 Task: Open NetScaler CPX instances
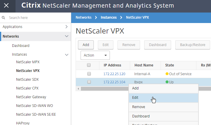coord(27,88)
